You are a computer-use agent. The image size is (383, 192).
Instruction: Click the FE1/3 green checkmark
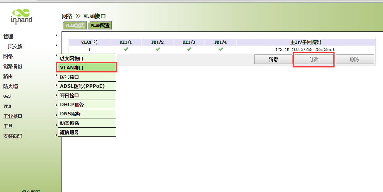[x=189, y=49]
